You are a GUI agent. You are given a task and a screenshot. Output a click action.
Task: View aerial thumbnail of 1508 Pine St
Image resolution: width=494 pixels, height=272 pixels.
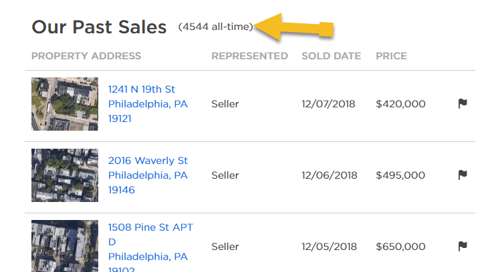(65, 246)
